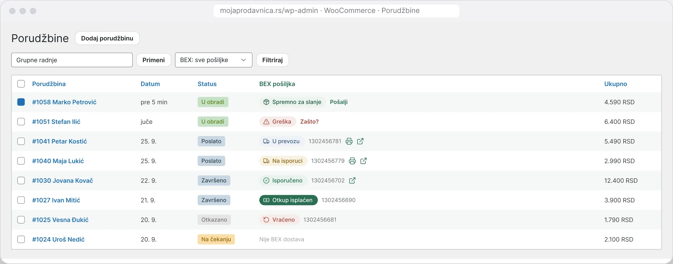The width and height of the screenshot is (673, 264).
Task: Print the label for shipment 1302456779
Action: tap(352, 161)
